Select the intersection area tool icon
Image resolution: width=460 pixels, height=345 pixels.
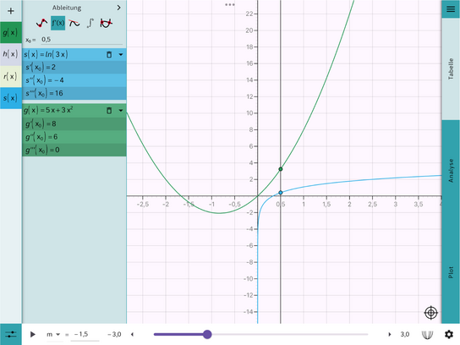click(106, 23)
